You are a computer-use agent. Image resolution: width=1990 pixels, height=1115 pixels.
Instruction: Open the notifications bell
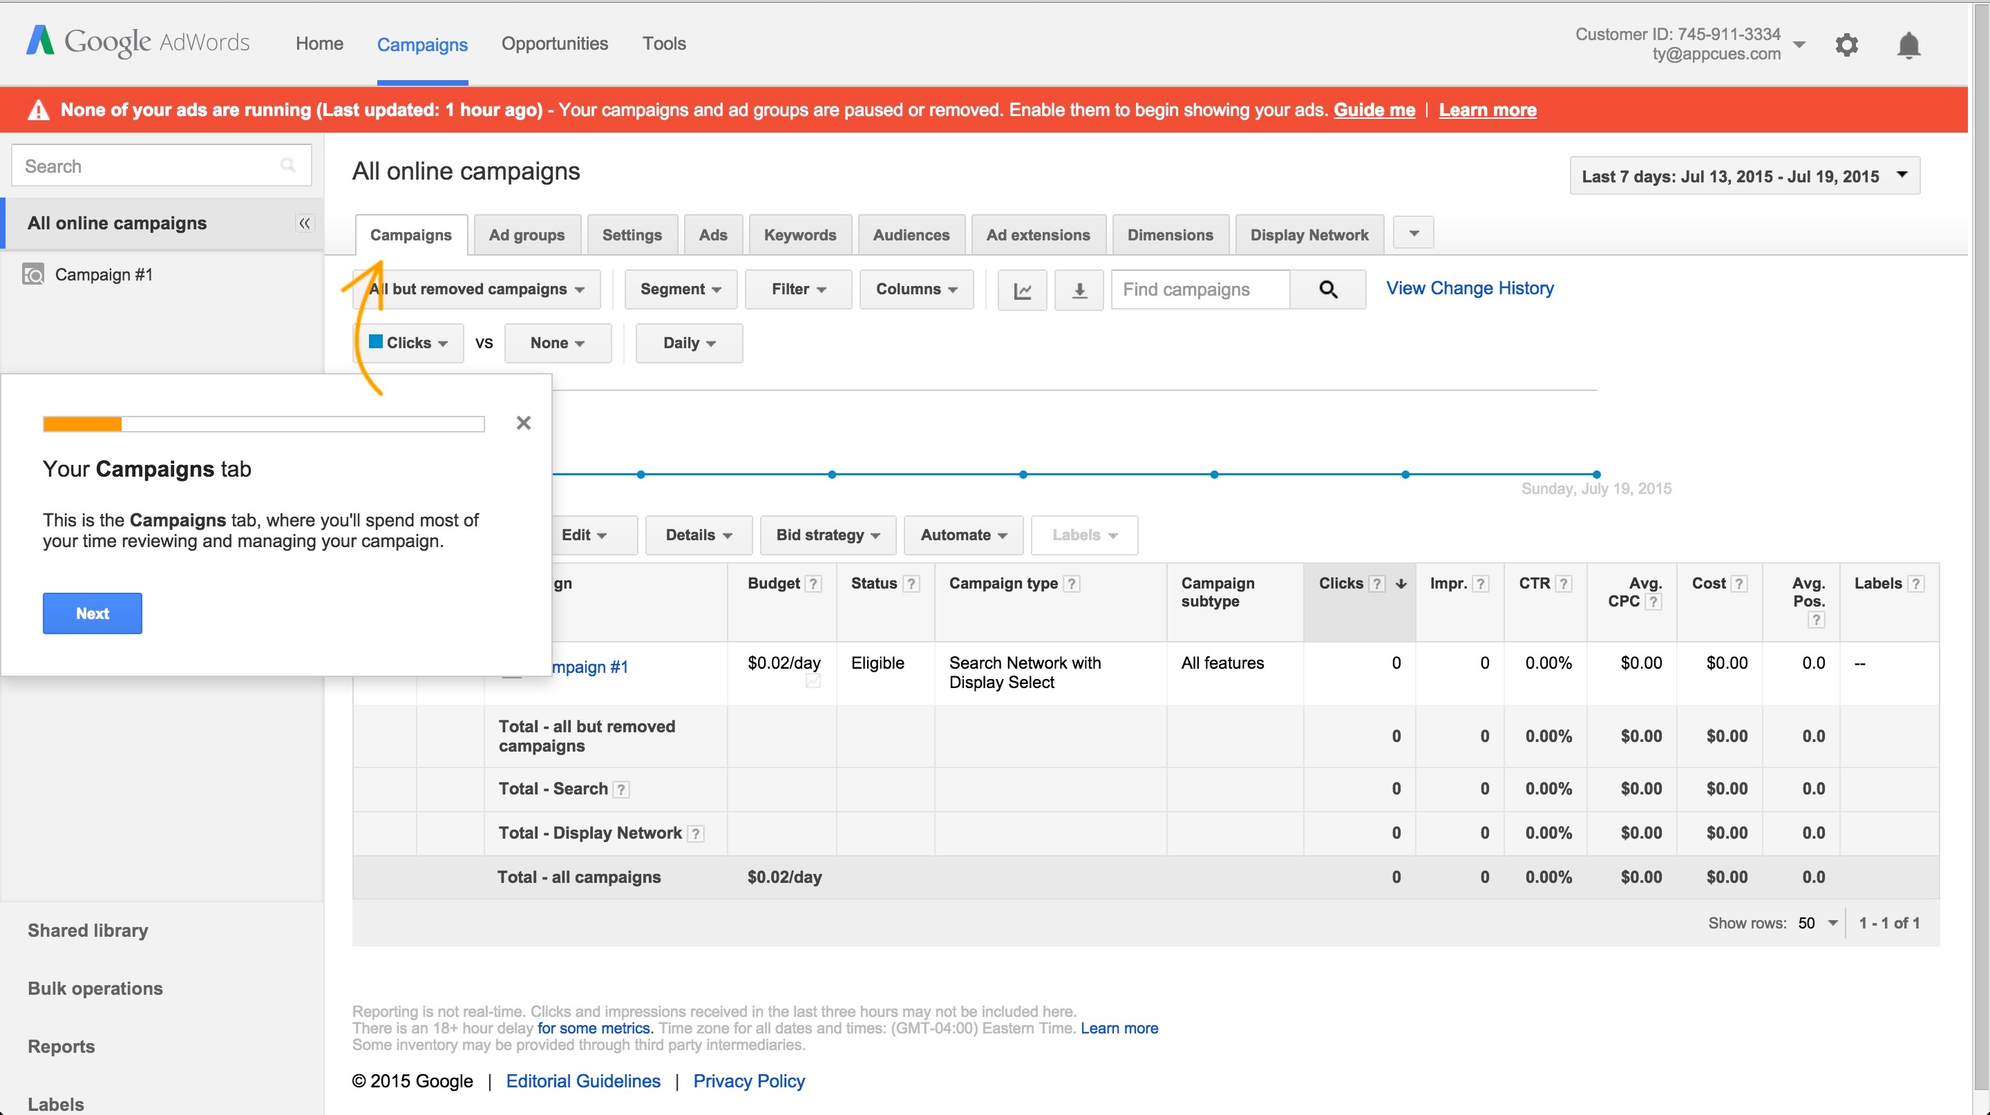click(x=1908, y=45)
